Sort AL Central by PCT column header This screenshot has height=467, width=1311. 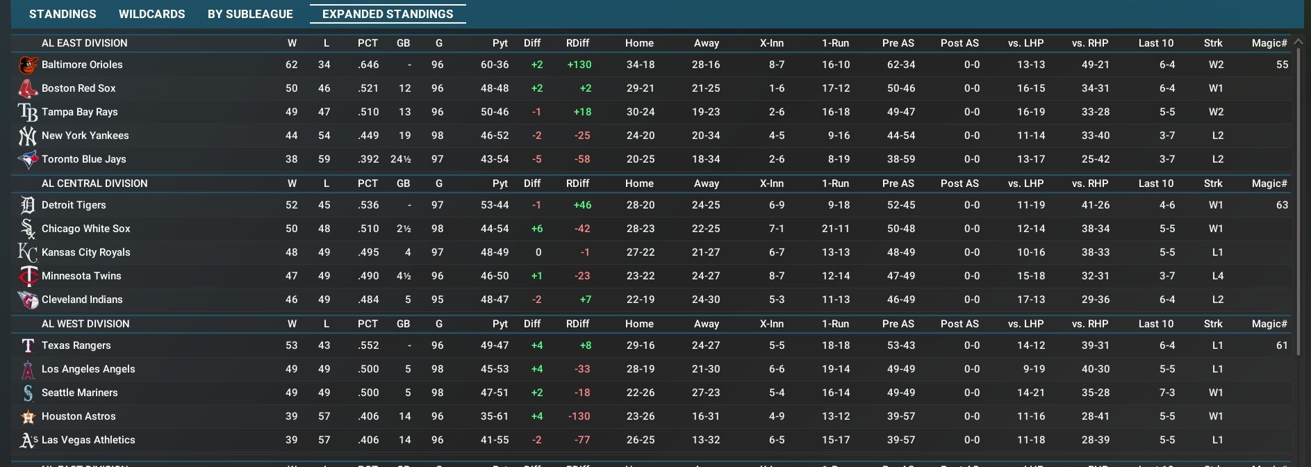coord(368,183)
